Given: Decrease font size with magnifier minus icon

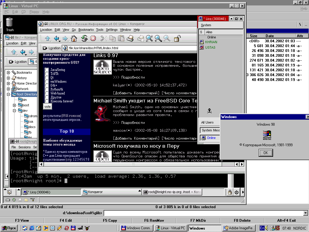Looking at the screenshot, I should pos(167,38).
